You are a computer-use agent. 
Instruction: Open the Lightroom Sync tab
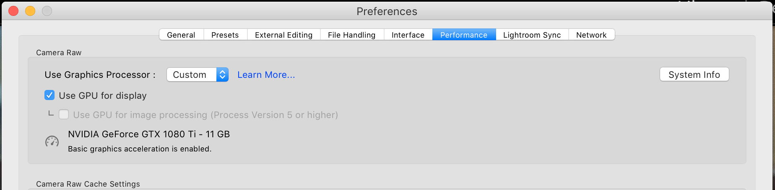(x=532, y=35)
